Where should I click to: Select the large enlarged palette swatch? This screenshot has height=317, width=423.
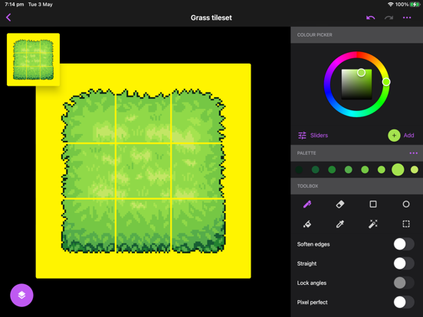point(398,169)
